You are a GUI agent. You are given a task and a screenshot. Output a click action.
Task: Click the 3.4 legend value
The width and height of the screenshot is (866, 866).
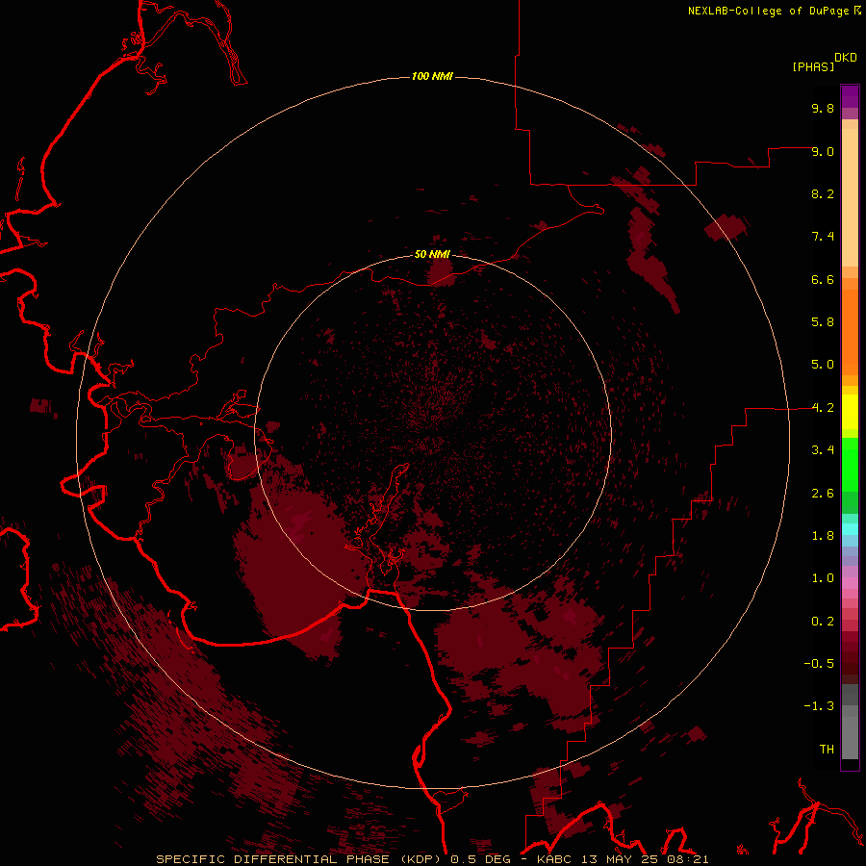click(x=823, y=450)
